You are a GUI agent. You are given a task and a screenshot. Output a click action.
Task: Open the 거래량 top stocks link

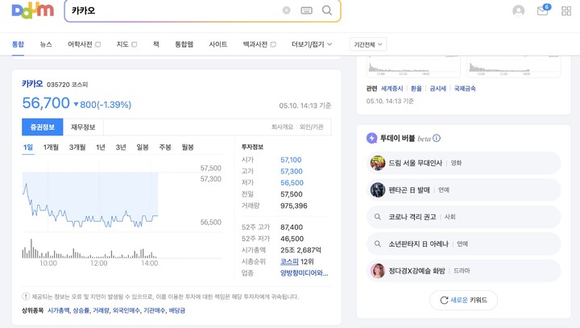[x=101, y=310]
